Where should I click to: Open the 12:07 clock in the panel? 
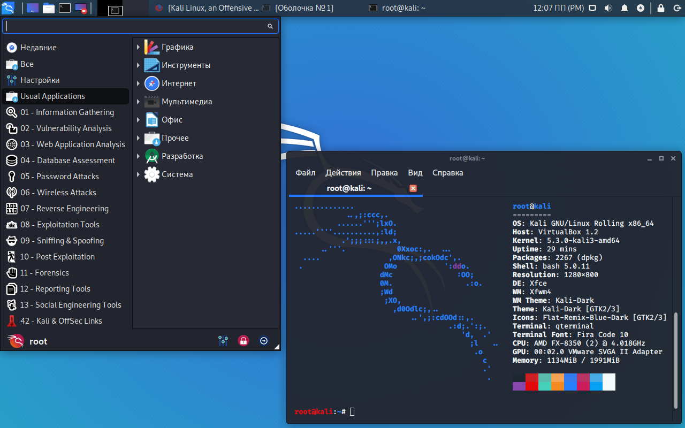[x=558, y=8]
